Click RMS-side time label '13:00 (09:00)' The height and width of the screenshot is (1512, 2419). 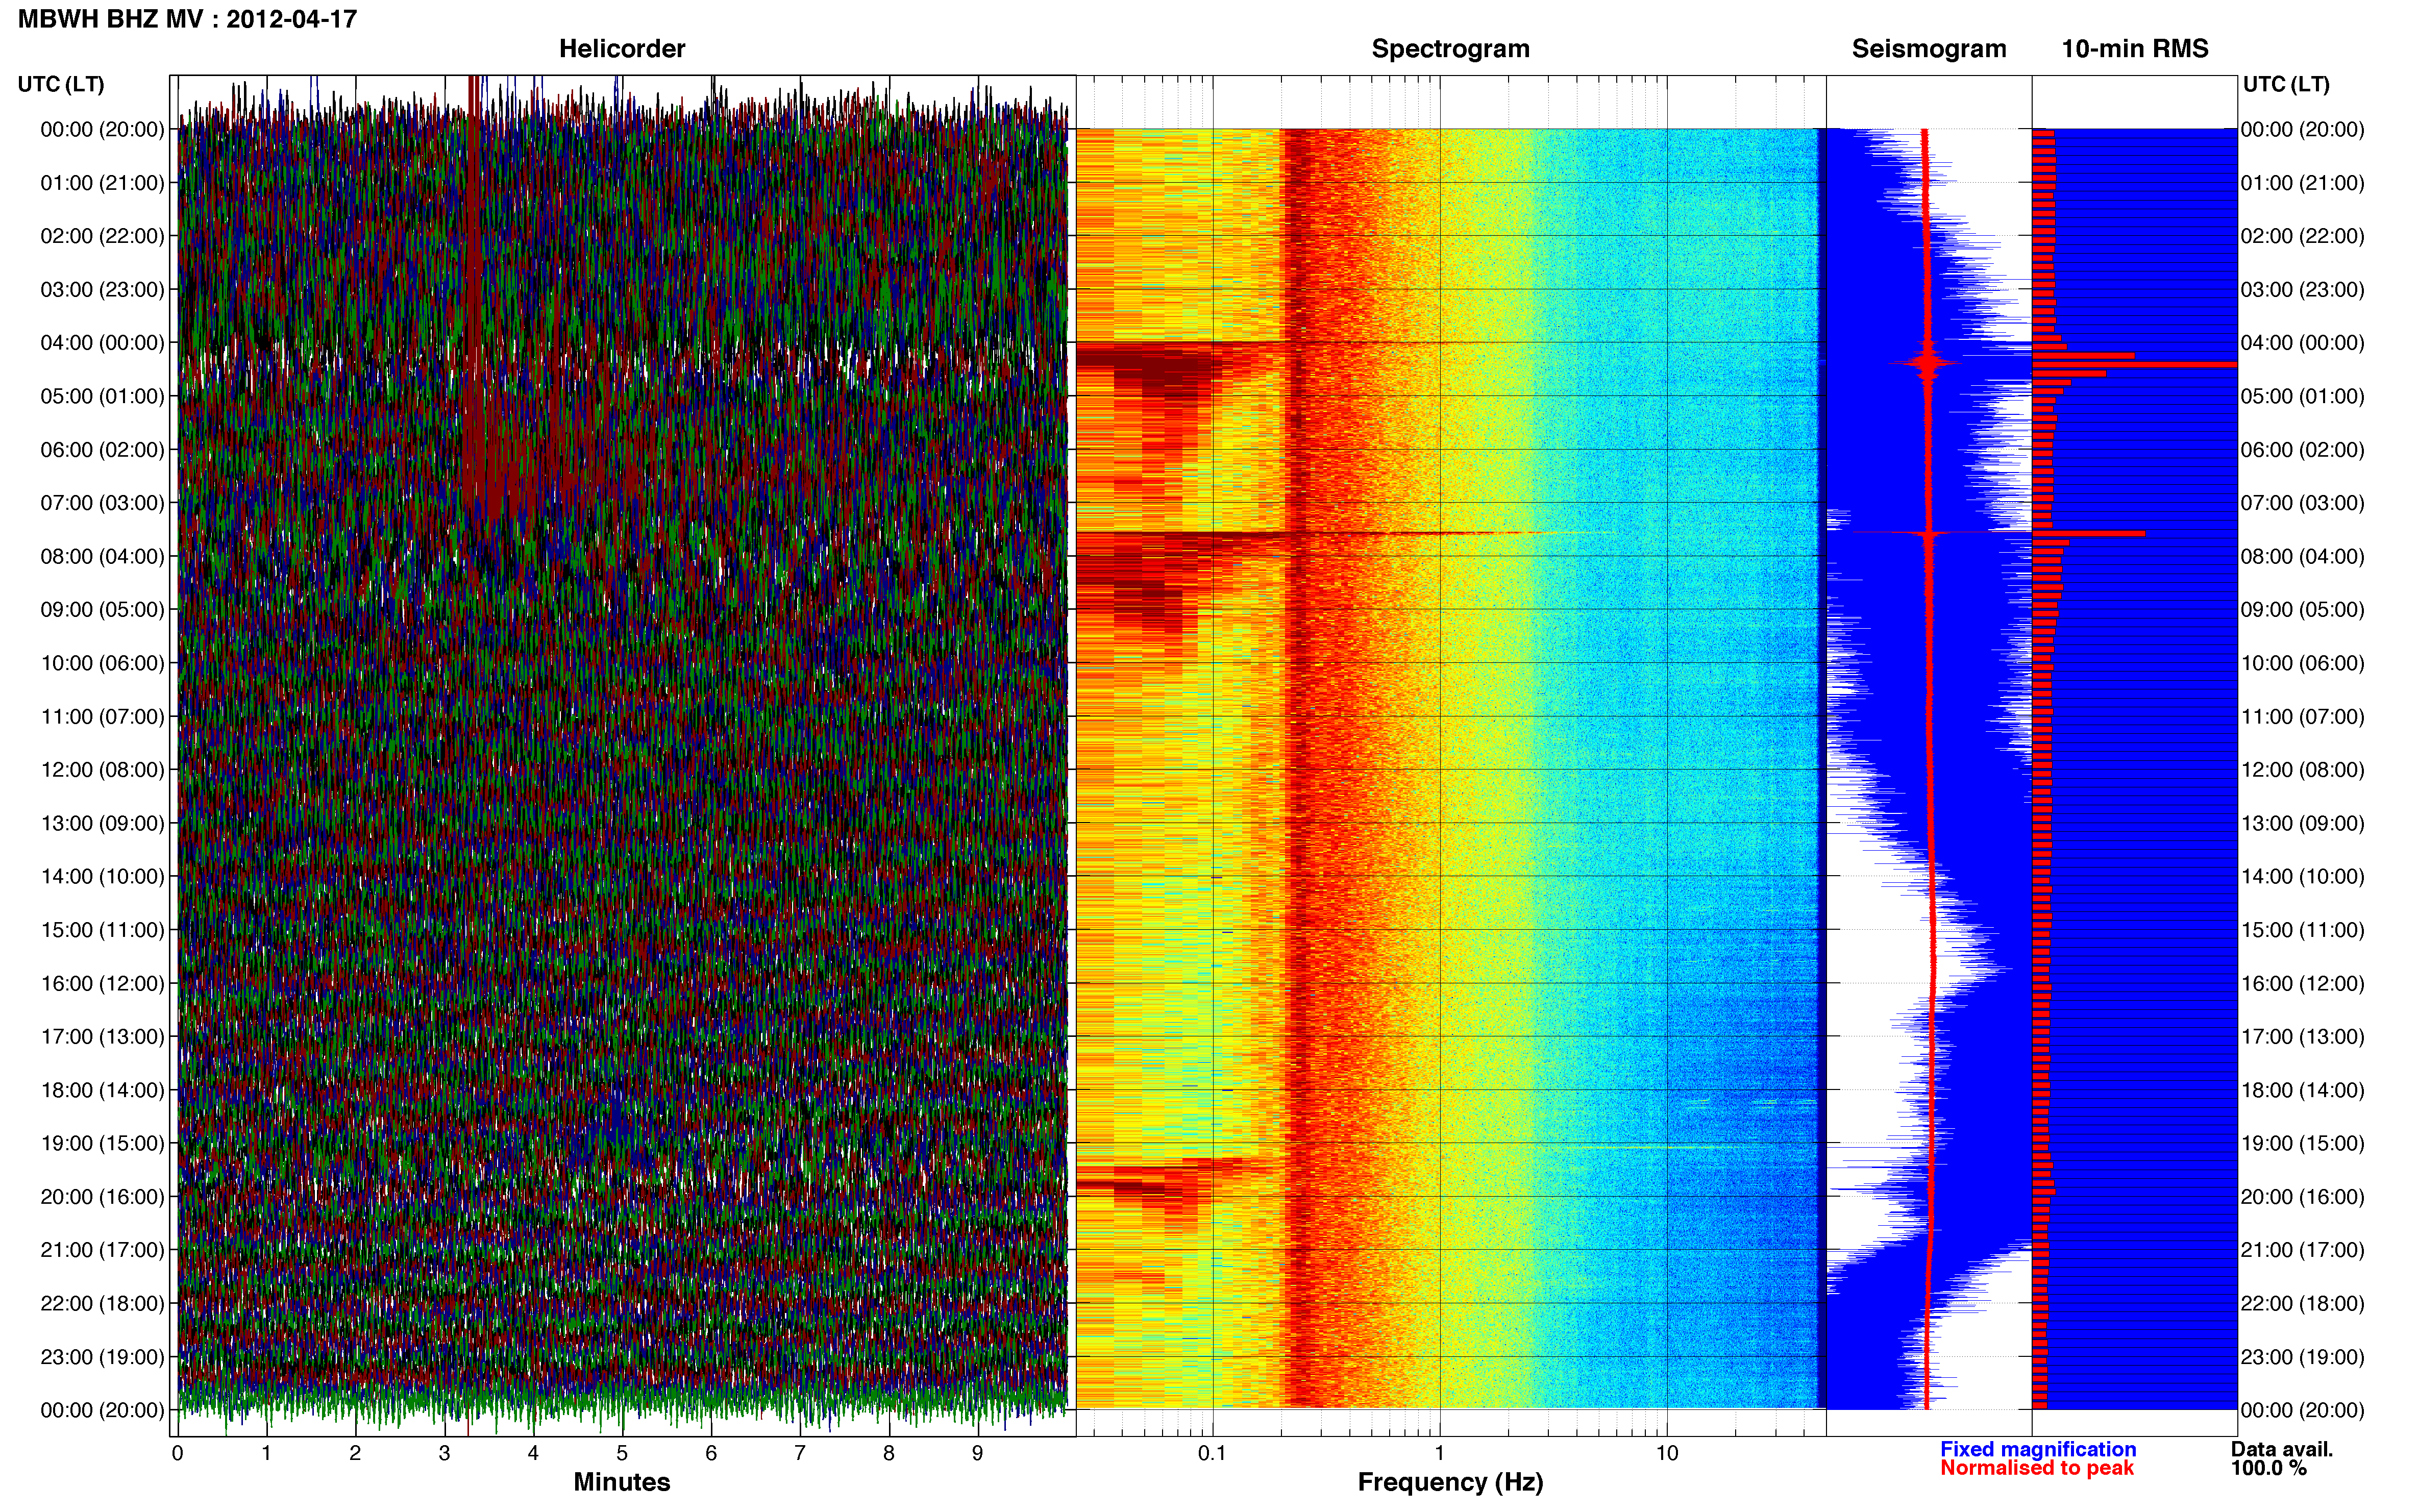point(2303,823)
